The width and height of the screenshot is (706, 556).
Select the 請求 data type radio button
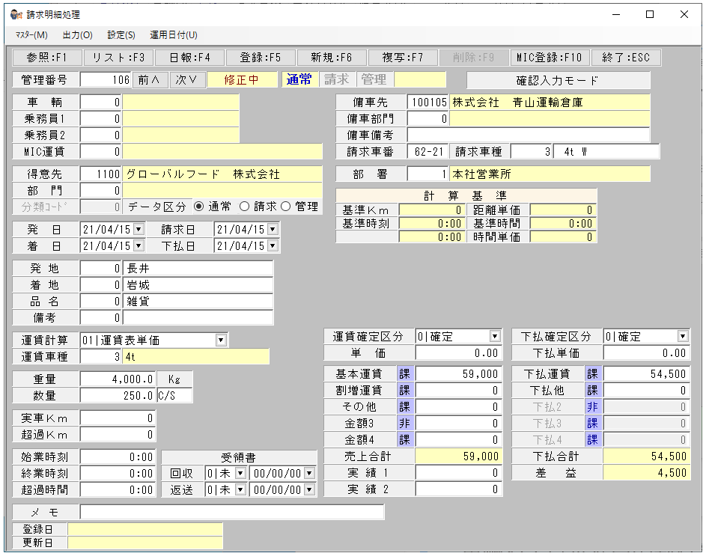point(243,207)
